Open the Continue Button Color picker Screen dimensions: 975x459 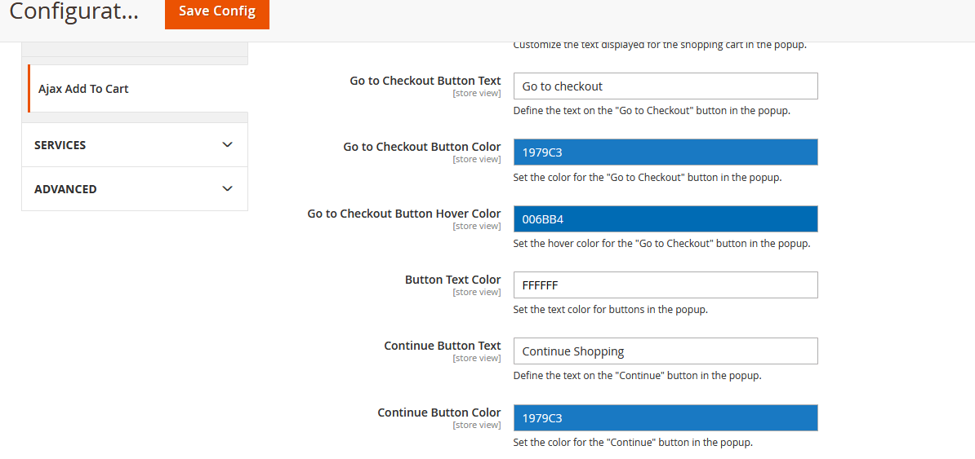[x=665, y=418]
